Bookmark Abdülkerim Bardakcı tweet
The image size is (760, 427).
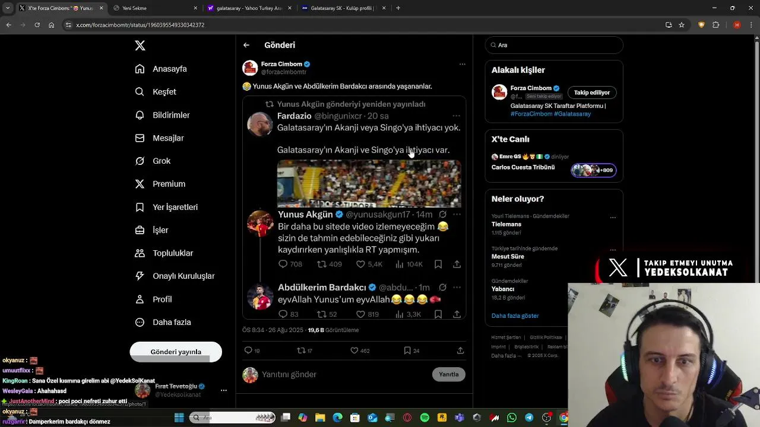pos(438,314)
